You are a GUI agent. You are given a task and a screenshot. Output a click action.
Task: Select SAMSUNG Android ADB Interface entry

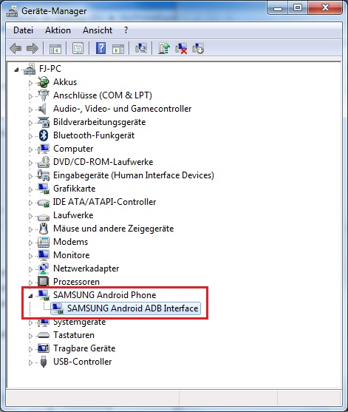pyautogui.click(x=132, y=308)
